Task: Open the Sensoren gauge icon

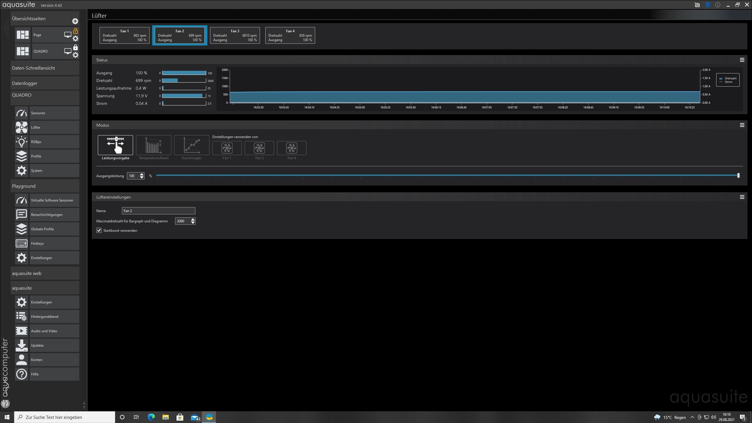Action: point(22,113)
